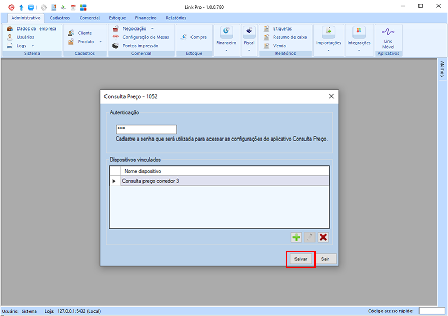The width and height of the screenshot is (448, 316).
Task: Switch to the Cadastros tab
Action: 60,18
